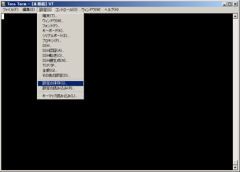Screen dimensions: 240x172
Task: Open SSH認証(A)... settings
Action: (x=61, y=51)
